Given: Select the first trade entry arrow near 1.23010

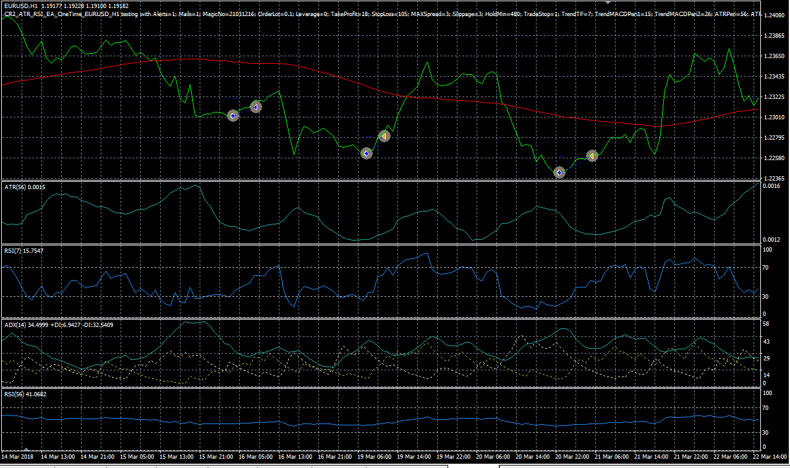Looking at the screenshot, I should [233, 116].
